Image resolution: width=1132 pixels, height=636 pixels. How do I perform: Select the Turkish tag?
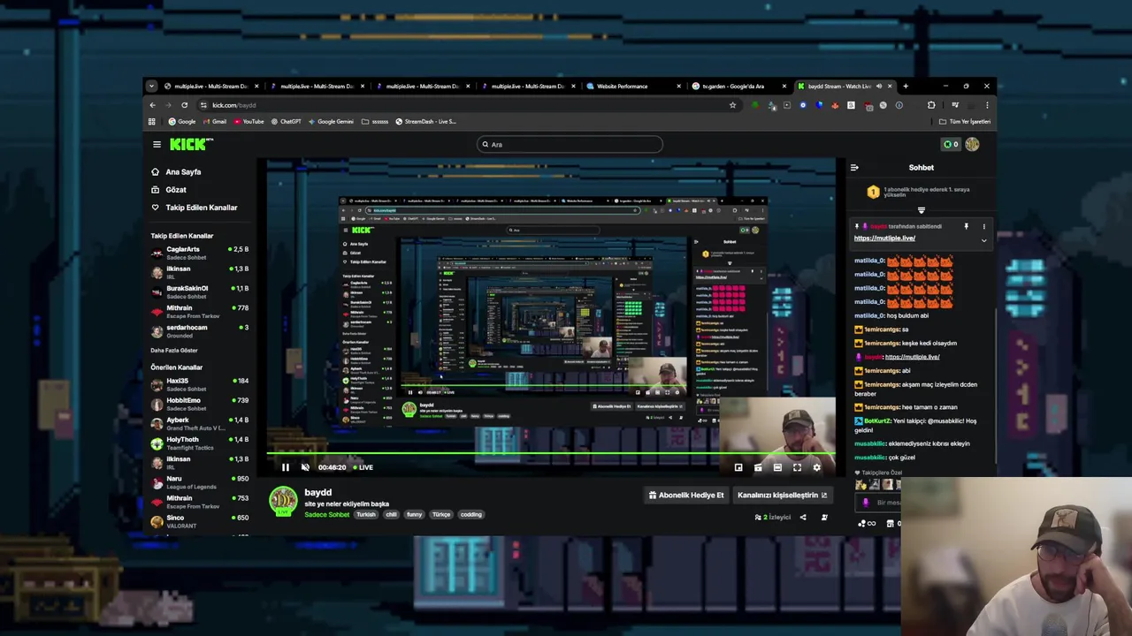click(x=366, y=514)
